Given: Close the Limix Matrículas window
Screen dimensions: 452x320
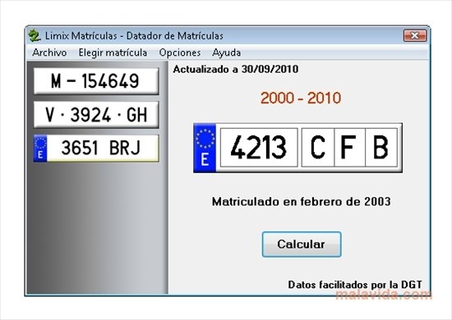Looking at the screenshot, I should [415, 35].
